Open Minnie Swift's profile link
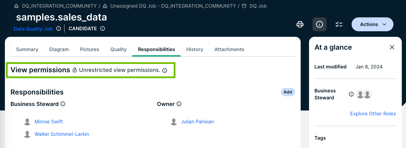Screen dimensions: 406x148 tap(48, 122)
